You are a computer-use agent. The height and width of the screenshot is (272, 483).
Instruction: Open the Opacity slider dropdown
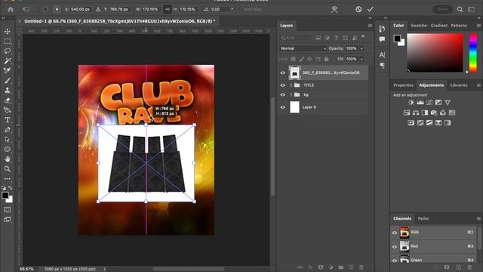(x=361, y=48)
